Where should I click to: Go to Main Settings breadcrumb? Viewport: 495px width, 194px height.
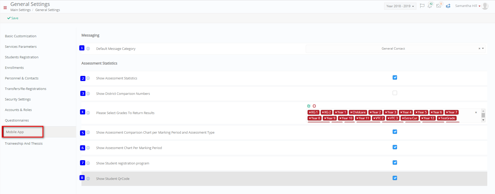pyautogui.click(x=21, y=10)
